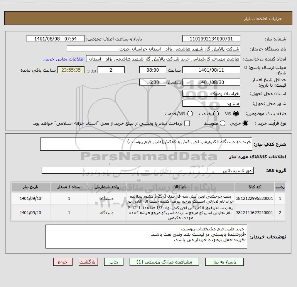Select the کالا radio button
Image resolution: width=297 pixels, height=287 pixels.
point(236,114)
